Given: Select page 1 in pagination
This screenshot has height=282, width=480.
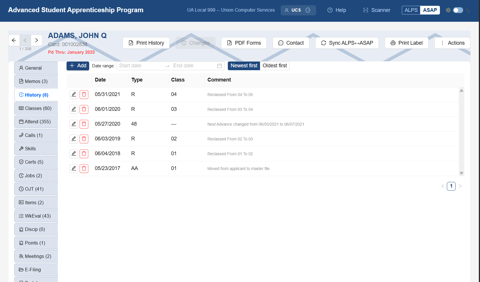Looking at the screenshot, I should 451,186.
